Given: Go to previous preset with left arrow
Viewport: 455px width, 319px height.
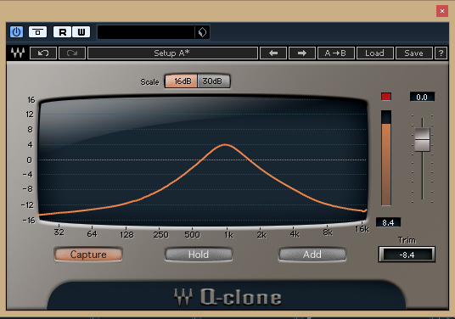Looking at the screenshot, I should (x=273, y=53).
